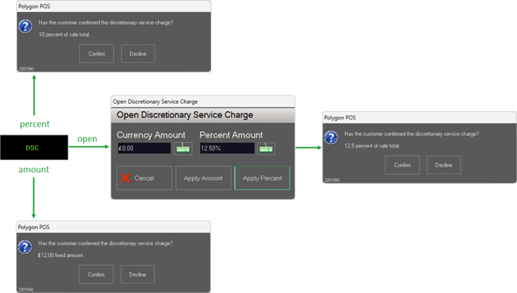Click the question text in 12.5 percent dialog
517x293 pixels.
coord(412,134)
